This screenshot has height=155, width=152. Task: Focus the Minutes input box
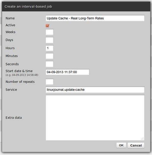click(x=49, y=56)
